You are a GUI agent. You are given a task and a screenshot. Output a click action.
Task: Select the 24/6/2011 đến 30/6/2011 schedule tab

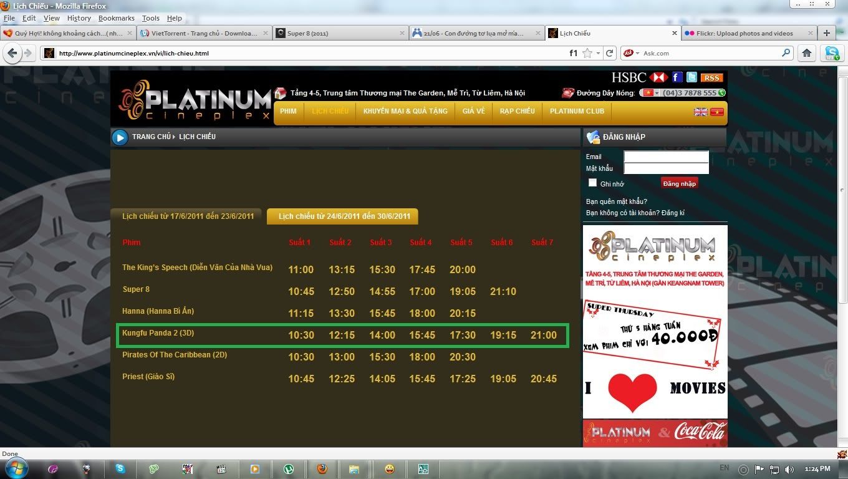343,216
